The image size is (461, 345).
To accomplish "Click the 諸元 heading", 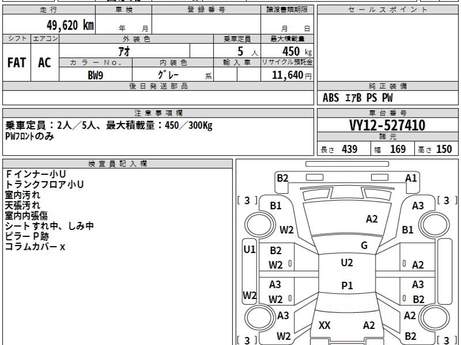I will (388, 137).
